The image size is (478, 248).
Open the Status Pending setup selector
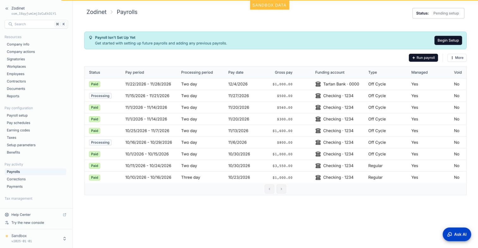click(x=438, y=13)
